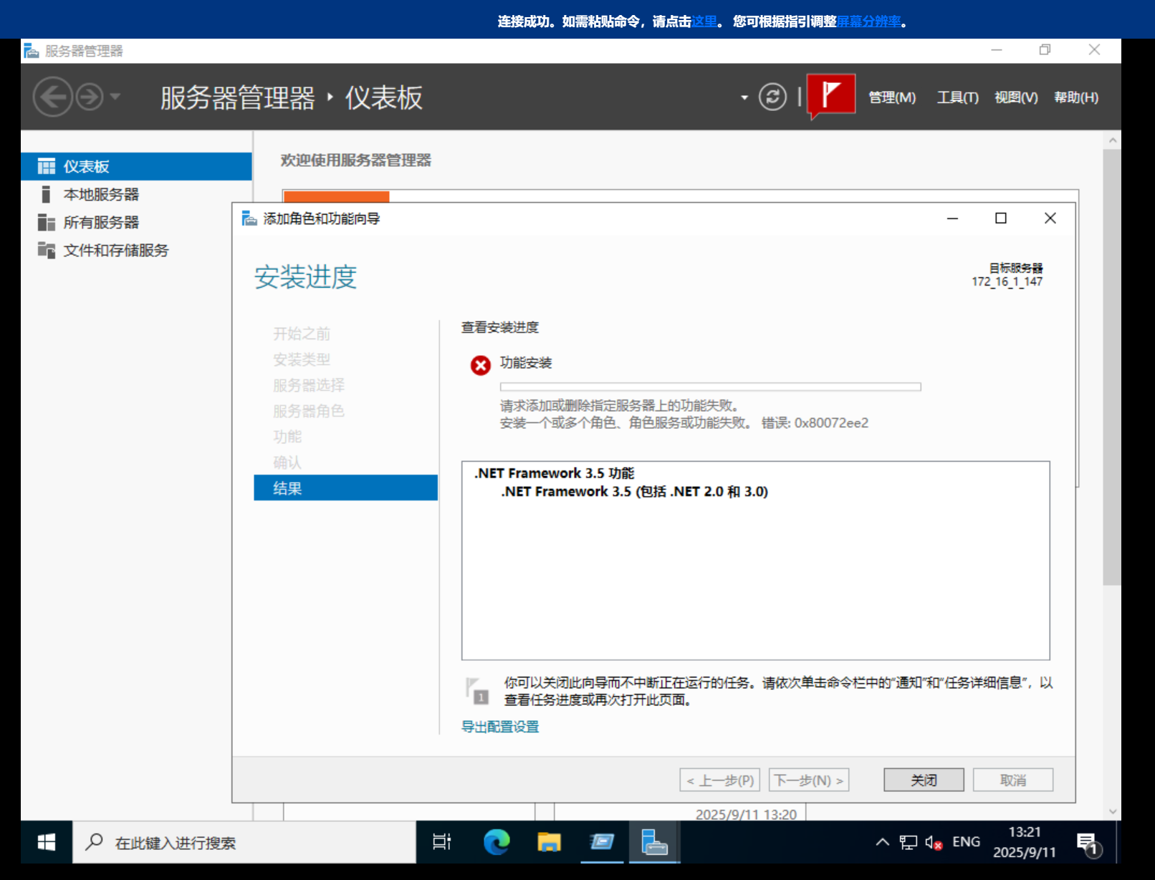
Task: Click the taskbar search box
Action: click(244, 843)
